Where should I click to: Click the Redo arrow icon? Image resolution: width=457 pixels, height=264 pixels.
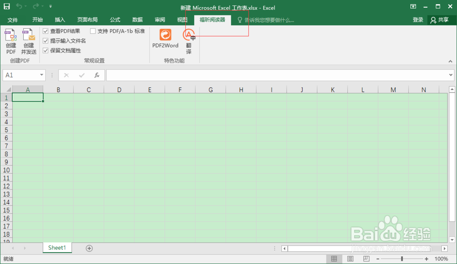coord(36,6)
